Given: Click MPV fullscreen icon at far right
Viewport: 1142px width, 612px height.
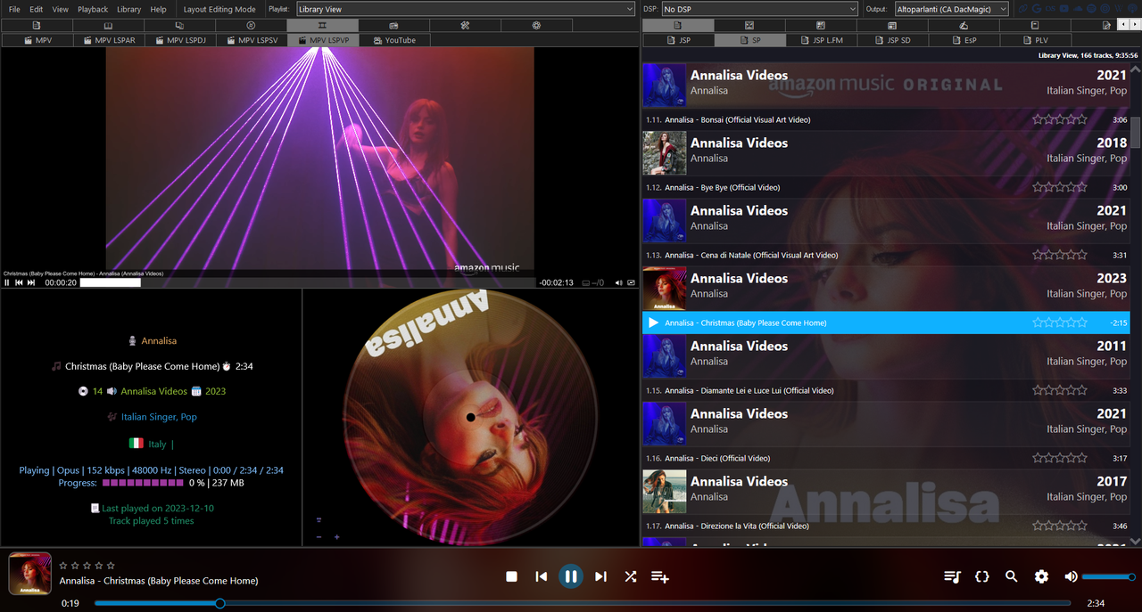Looking at the screenshot, I should [x=632, y=282].
